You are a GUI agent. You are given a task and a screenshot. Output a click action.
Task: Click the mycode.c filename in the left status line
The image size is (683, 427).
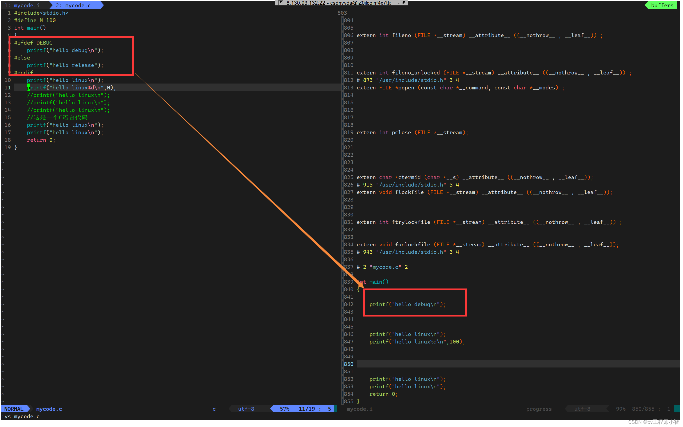(49, 409)
